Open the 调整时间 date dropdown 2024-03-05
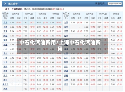Screen dimensions: 125x92 [114, 4]
